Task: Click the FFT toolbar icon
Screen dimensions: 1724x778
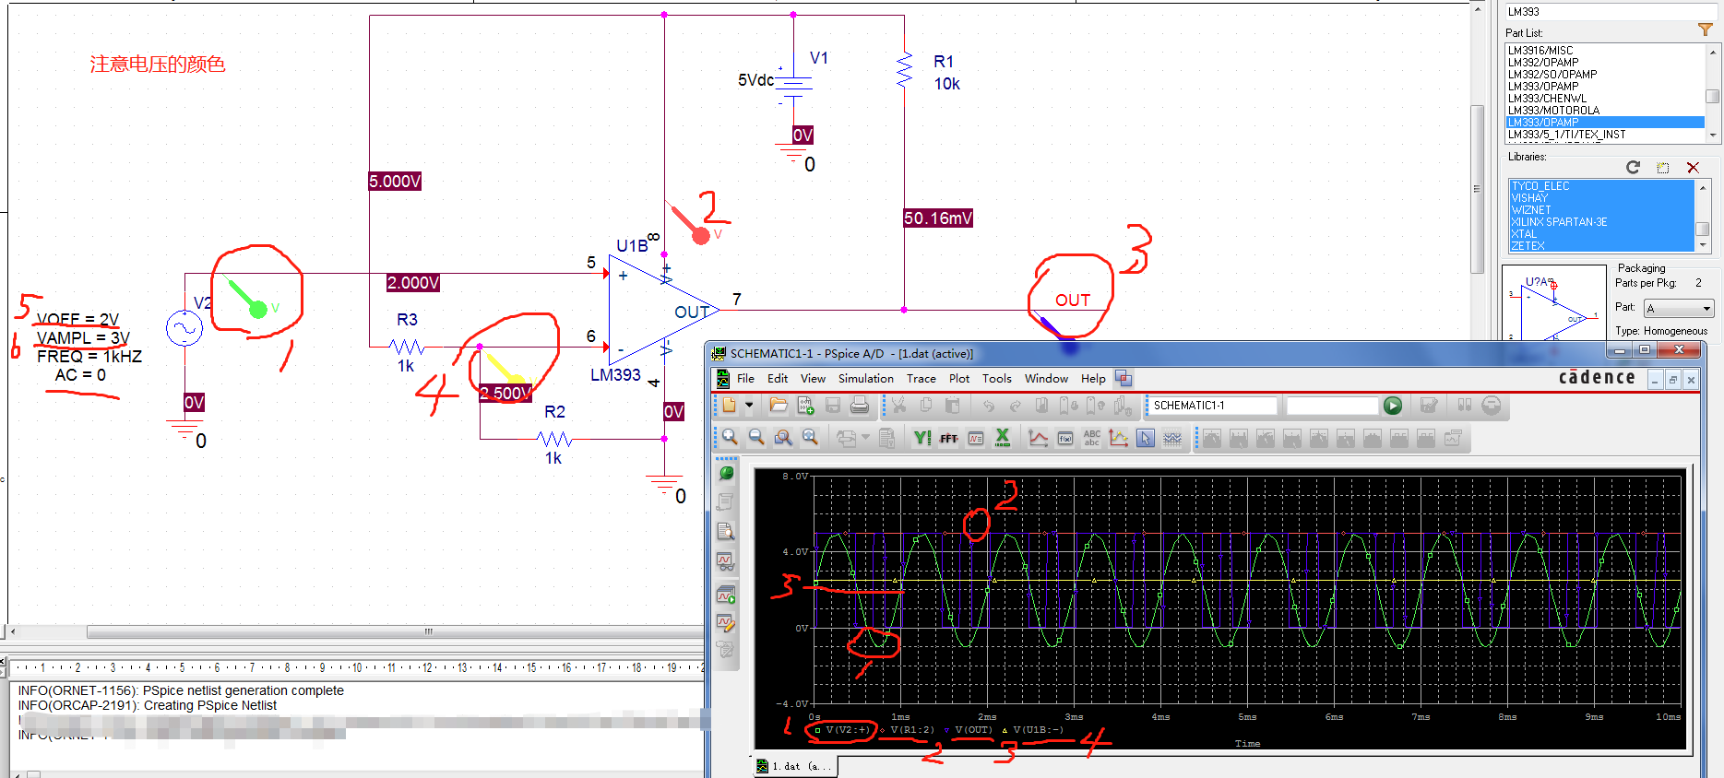Action: [x=948, y=439]
